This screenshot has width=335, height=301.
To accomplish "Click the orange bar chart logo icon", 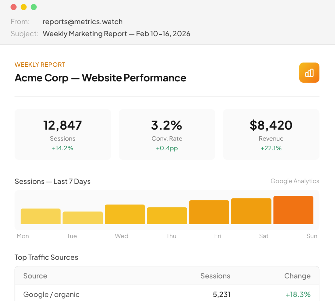I will (309, 73).
